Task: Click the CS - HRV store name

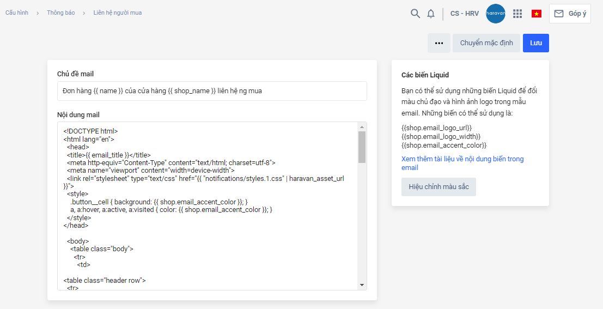Action: 465,14
